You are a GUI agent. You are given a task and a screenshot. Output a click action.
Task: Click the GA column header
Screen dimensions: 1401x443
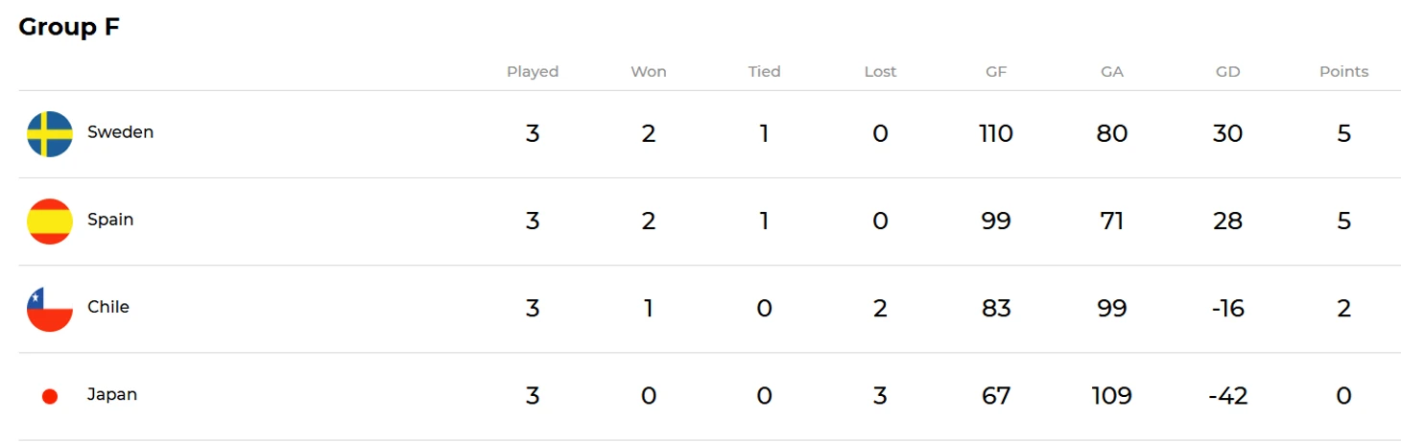click(x=1112, y=72)
